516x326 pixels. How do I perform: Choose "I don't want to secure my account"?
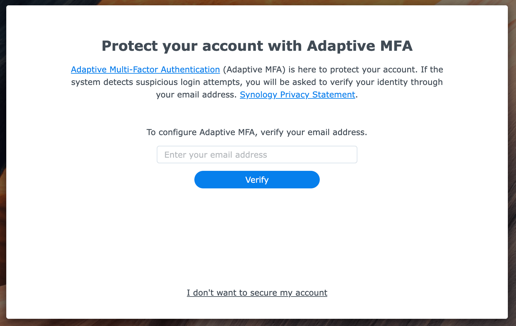(x=257, y=293)
